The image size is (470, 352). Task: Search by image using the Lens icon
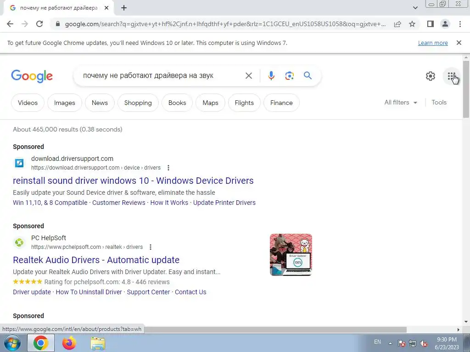(289, 76)
